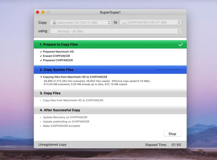The image size is (217, 160).
Task: Minimize SuperDuper! with the yellow button
Action: tap(43, 12)
